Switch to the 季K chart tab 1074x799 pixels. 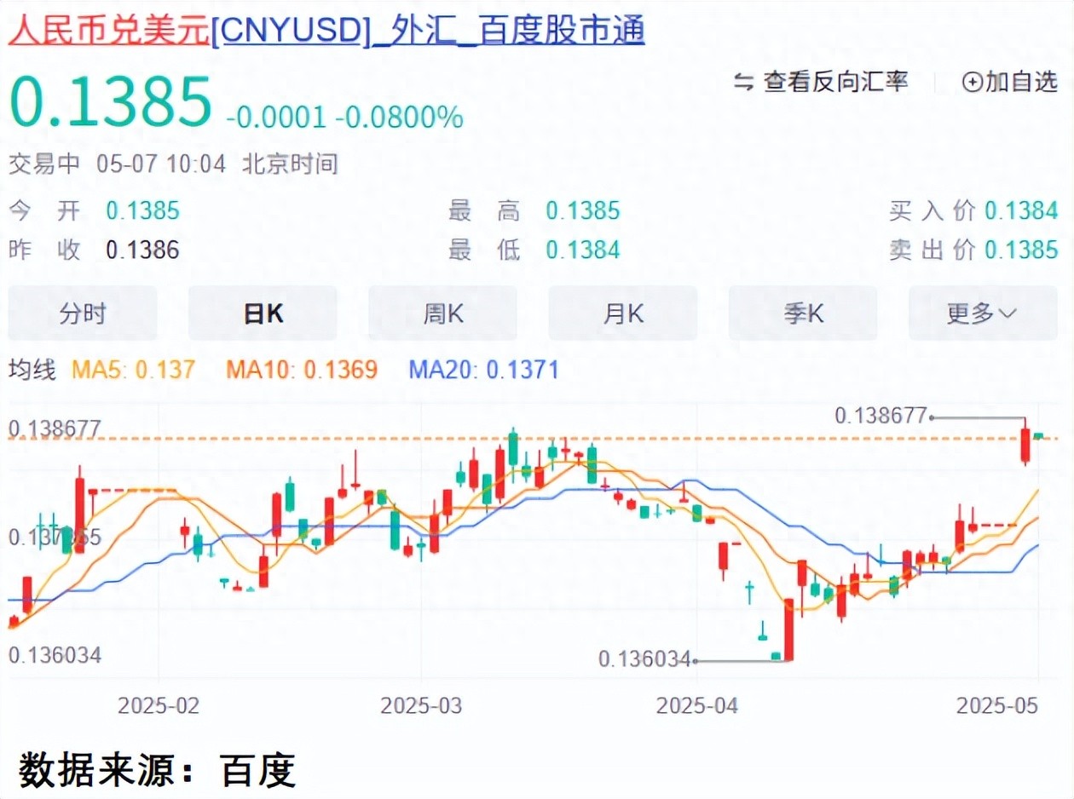pyautogui.click(x=803, y=313)
